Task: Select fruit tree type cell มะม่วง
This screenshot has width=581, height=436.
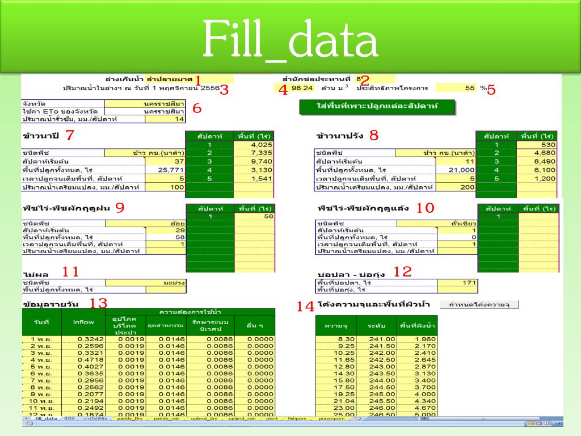Action: point(145,283)
